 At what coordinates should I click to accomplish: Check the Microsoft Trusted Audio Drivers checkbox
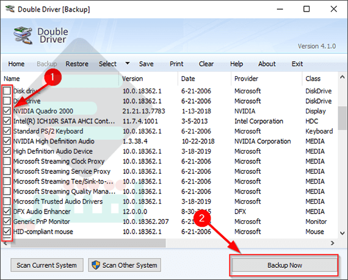pyautogui.click(x=7, y=201)
